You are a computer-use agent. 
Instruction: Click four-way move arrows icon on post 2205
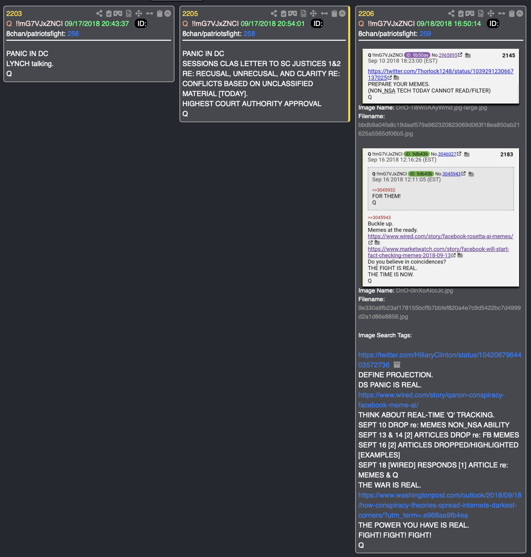point(313,13)
